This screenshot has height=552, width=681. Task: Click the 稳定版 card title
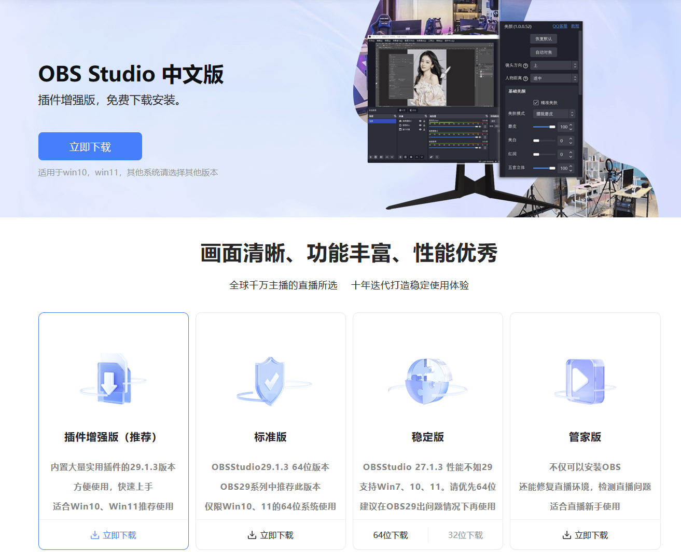coord(428,437)
